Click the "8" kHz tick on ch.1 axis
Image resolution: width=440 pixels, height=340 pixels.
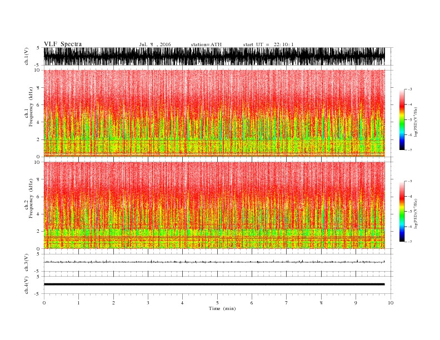coord(38,88)
